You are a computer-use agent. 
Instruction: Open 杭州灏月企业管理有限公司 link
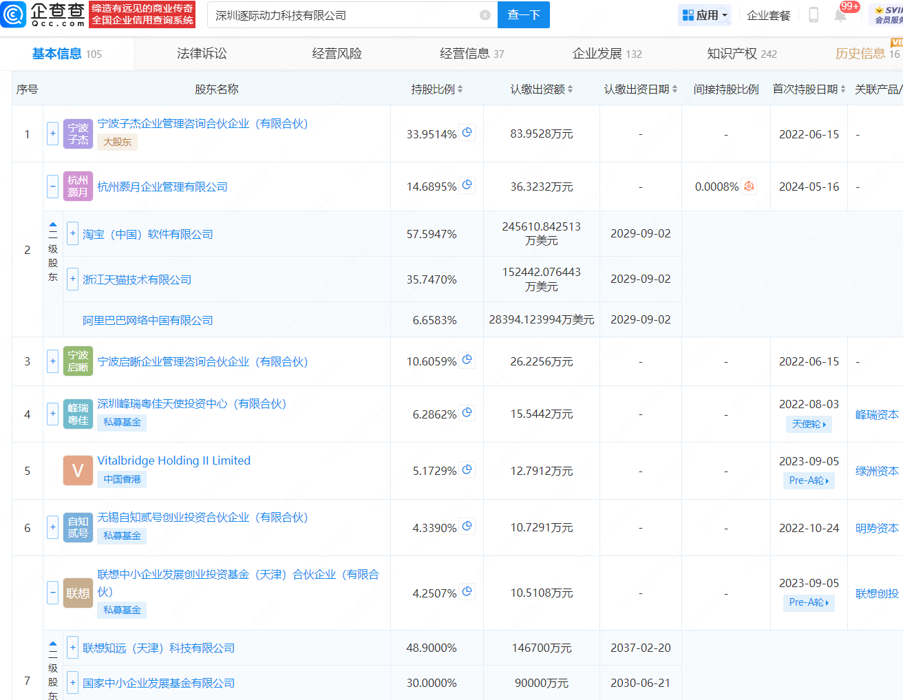[x=162, y=187]
